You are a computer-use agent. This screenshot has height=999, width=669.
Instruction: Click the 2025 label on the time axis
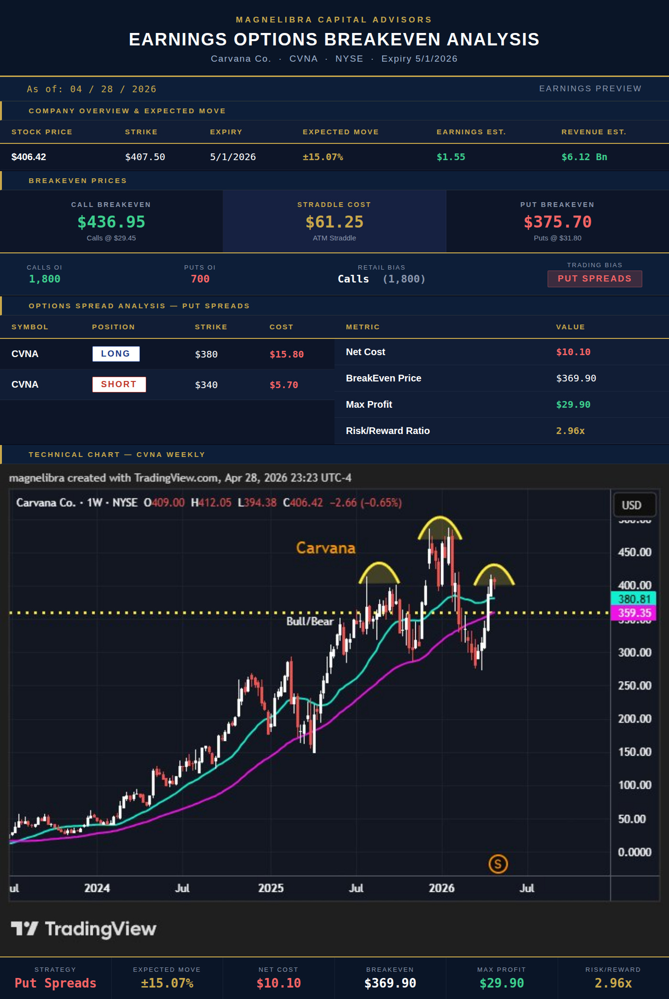click(x=271, y=888)
